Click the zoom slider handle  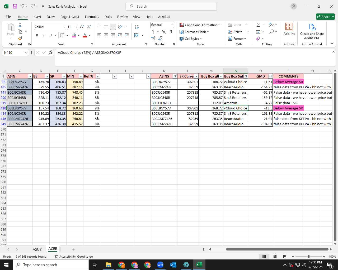tap(309, 257)
